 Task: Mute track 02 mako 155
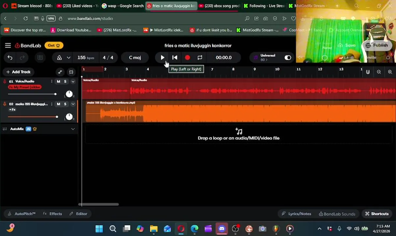[x=59, y=104]
